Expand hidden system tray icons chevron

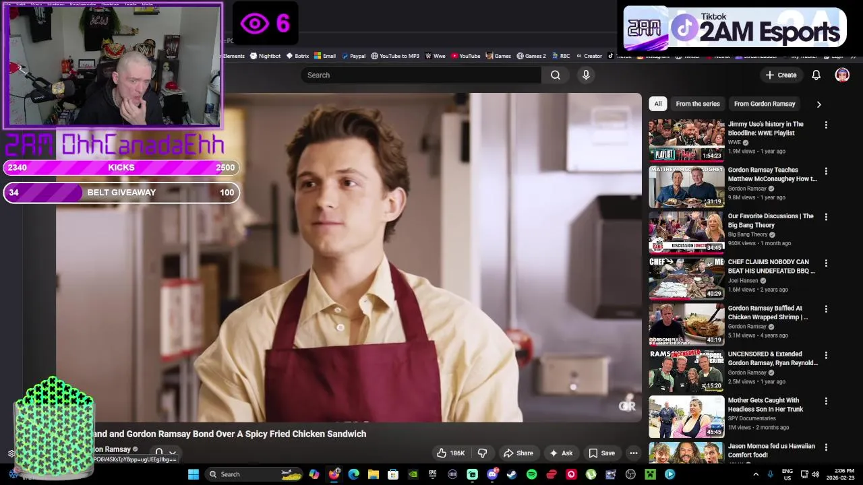pyautogui.click(x=757, y=474)
